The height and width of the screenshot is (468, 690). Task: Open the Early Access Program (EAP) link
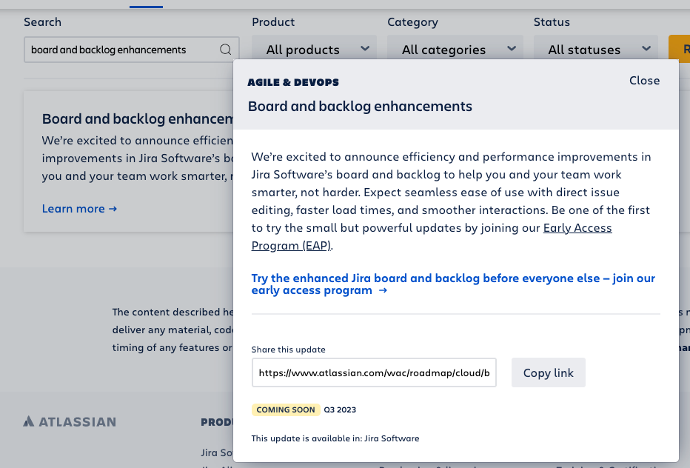click(431, 236)
